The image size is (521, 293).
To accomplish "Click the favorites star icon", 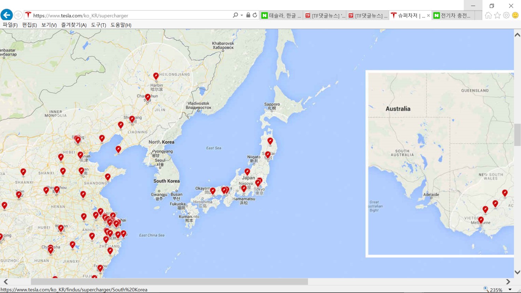I will 497,15.
